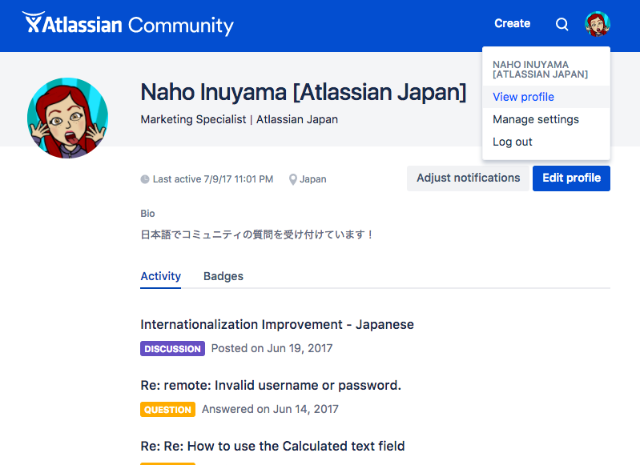The image size is (640, 465).
Task: Click the Atlassian Community logo
Action: coord(127,24)
